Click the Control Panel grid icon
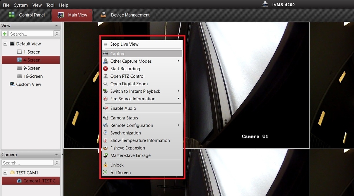The height and width of the screenshot is (196, 354). (12, 15)
